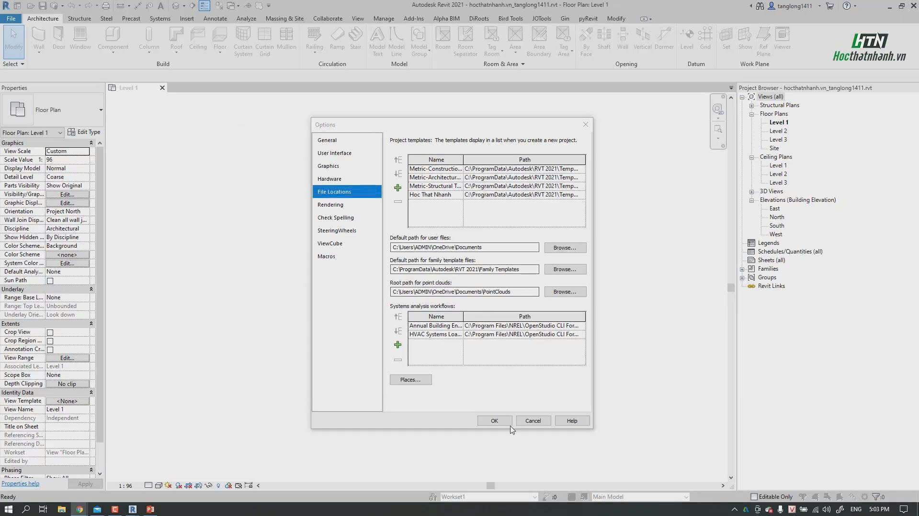This screenshot has height=516, width=919.
Task: Open the Manage ribbon tab
Action: (x=384, y=19)
